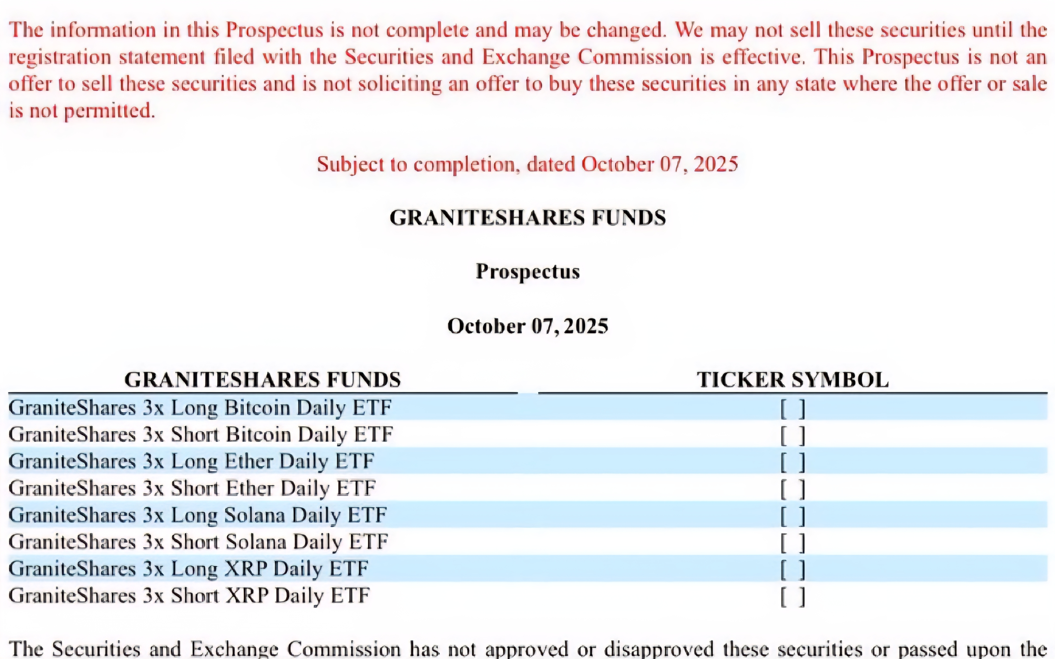Click the centered GRANITESHARES FUNDS heading above Prospectus
Screen dimensions: 1055x659
527,217
